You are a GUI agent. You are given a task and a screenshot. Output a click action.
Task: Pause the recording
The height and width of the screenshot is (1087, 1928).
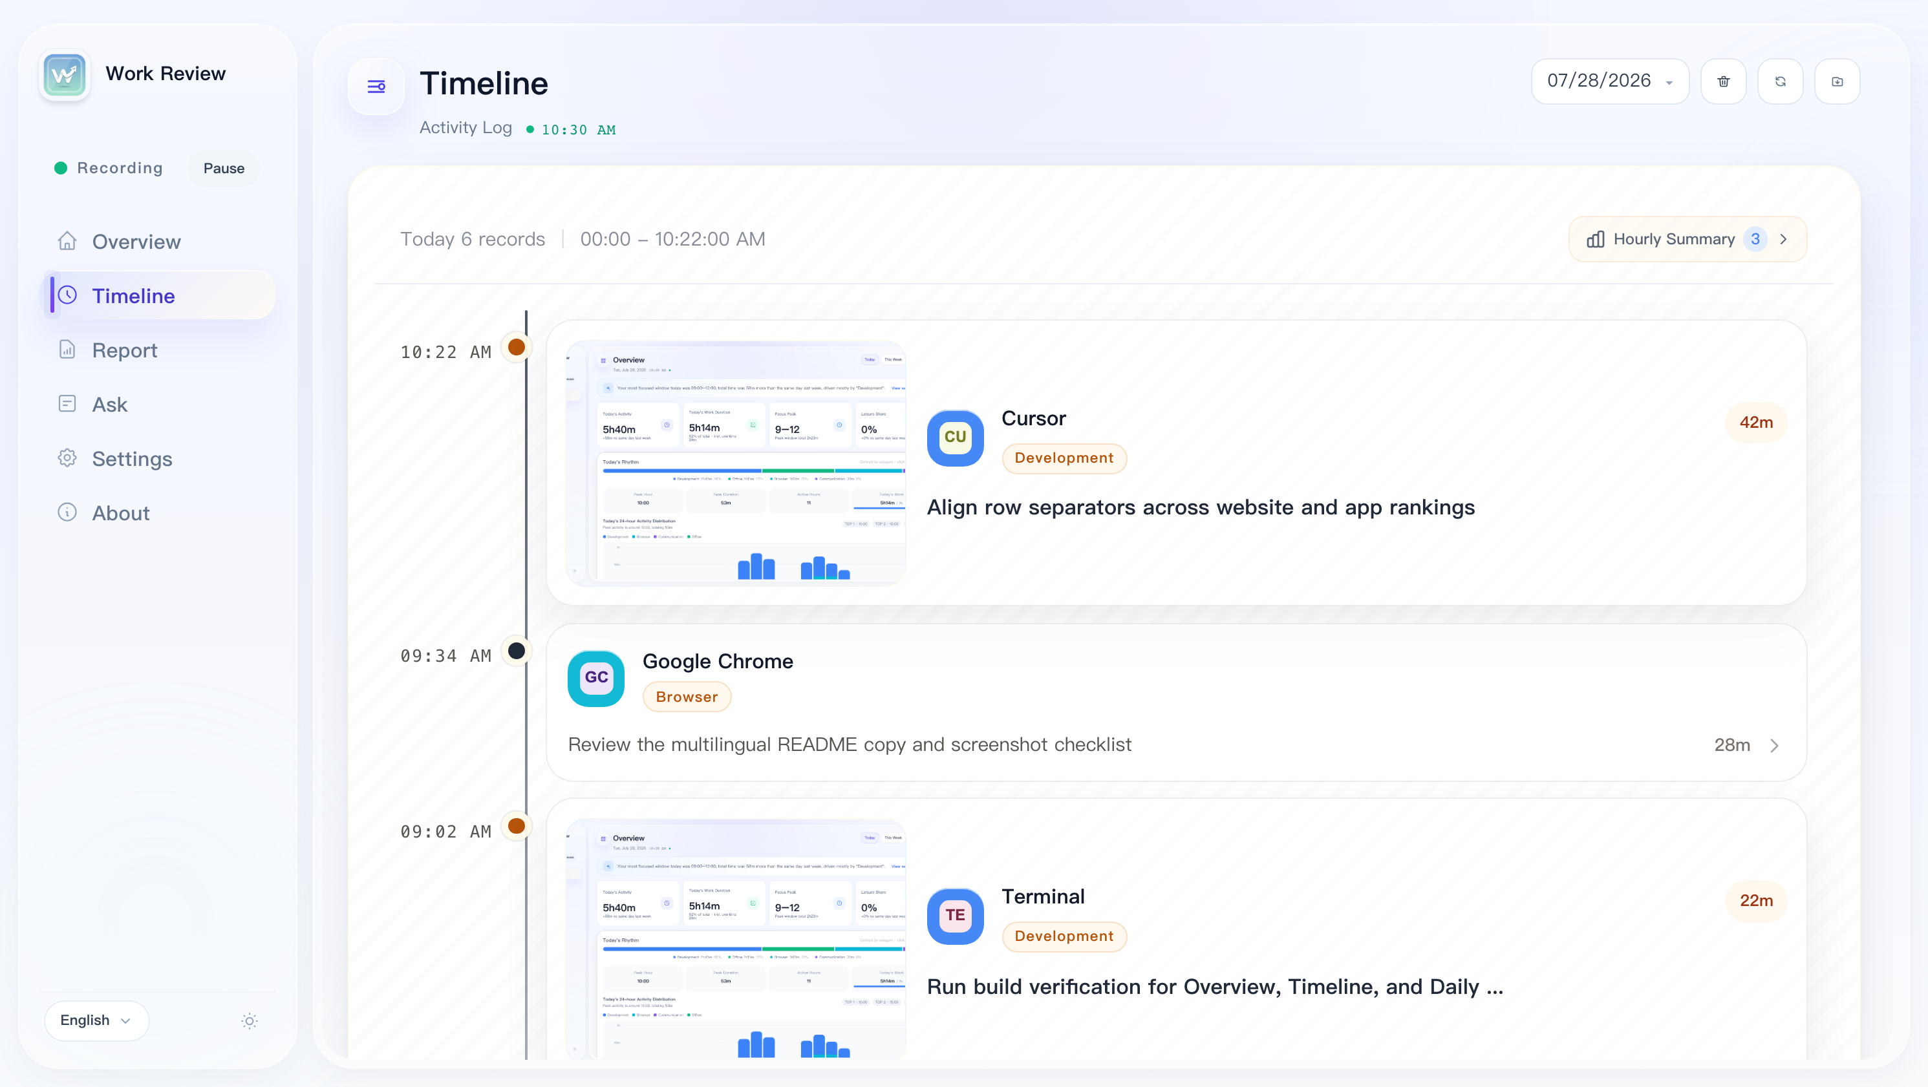pos(224,168)
